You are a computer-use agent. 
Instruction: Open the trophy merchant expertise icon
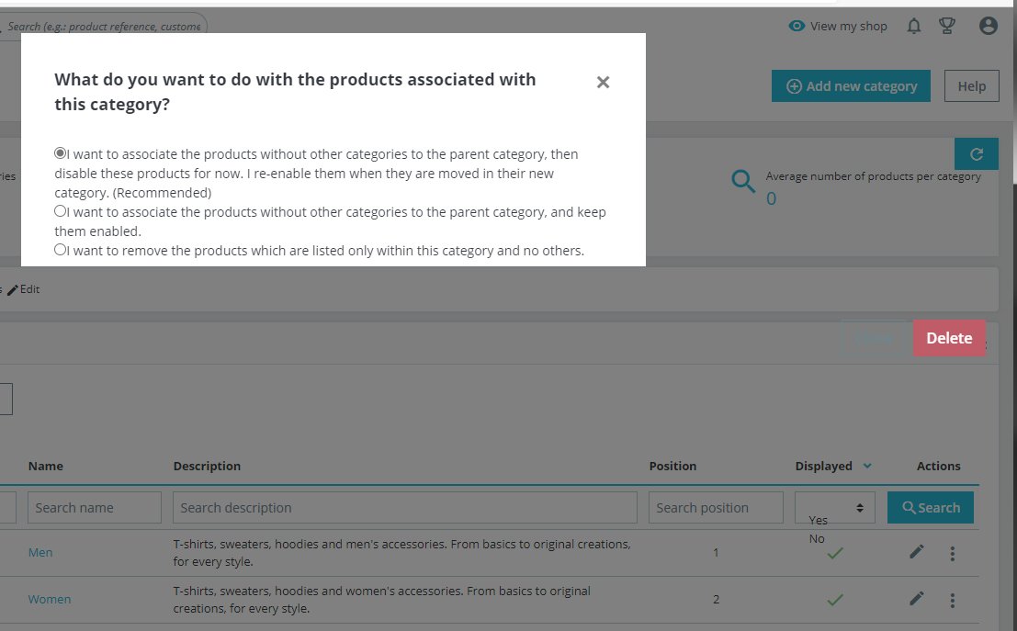(x=947, y=27)
